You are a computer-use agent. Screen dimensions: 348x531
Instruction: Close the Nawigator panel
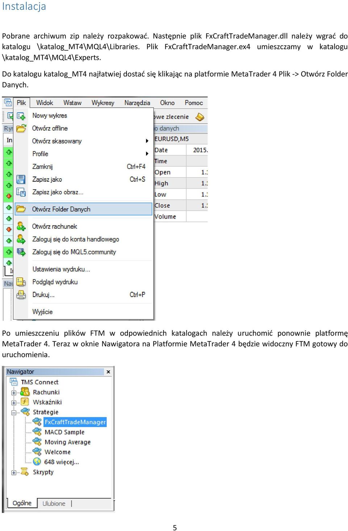[x=108, y=372]
